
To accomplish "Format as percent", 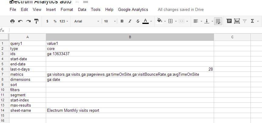I will [55, 21].
